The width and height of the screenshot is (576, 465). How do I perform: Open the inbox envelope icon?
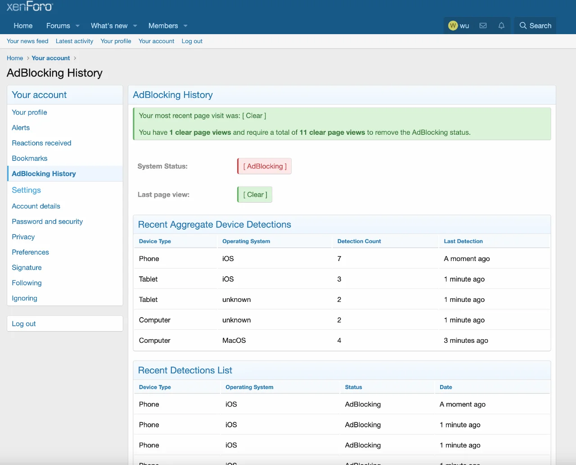(x=483, y=26)
